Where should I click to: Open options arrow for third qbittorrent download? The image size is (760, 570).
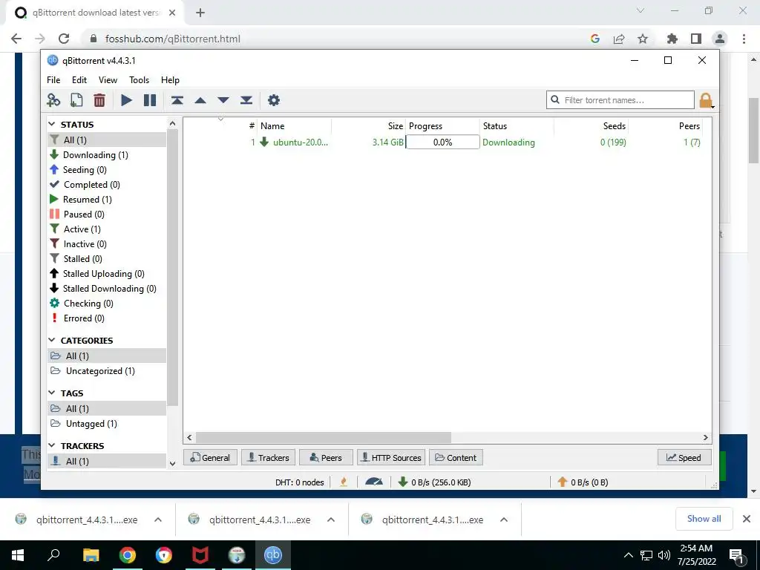point(504,520)
